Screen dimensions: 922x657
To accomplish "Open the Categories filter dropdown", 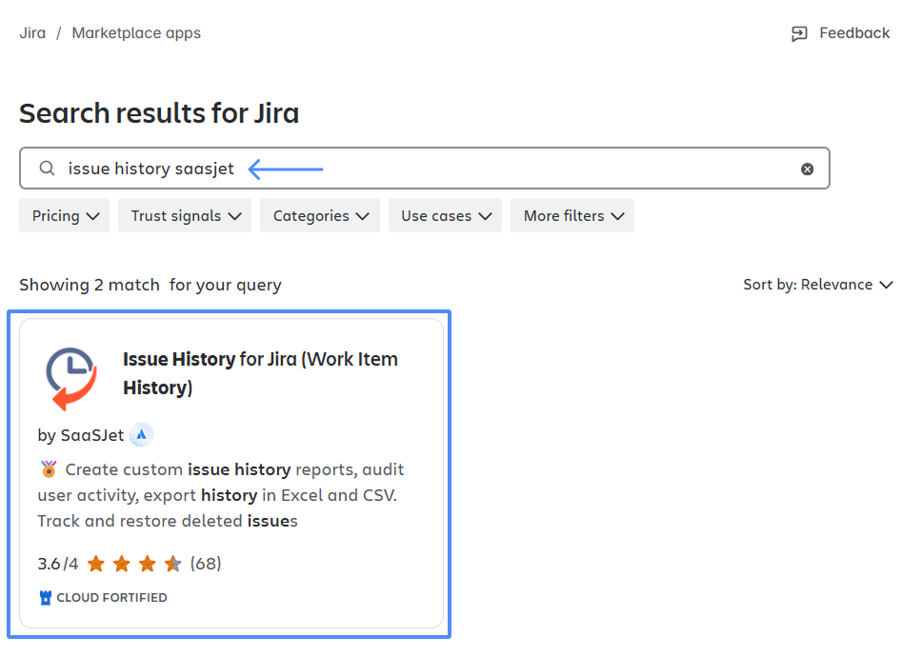I will pyautogui.click(x=320, y=216).
